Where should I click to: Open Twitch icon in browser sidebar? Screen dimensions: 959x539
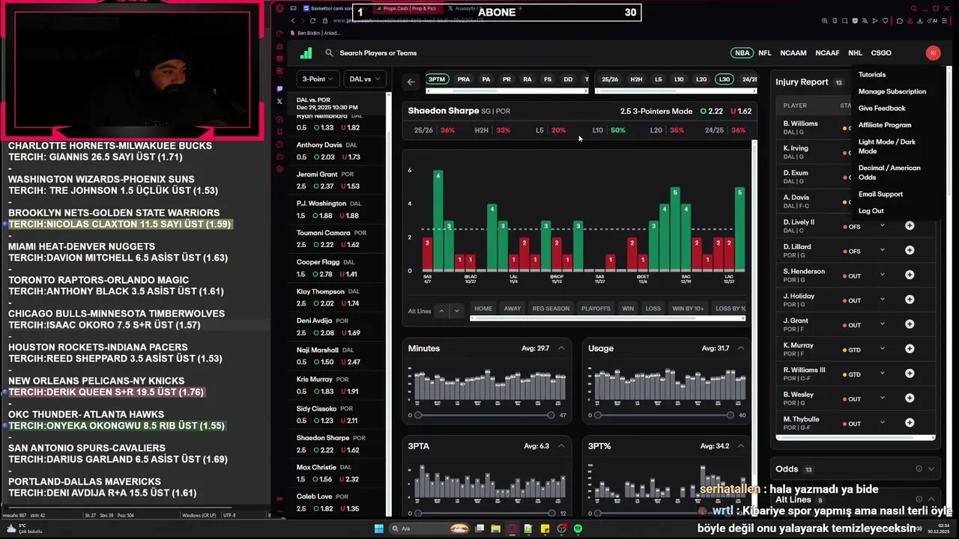pyautogui.click(x=279, y=88)
